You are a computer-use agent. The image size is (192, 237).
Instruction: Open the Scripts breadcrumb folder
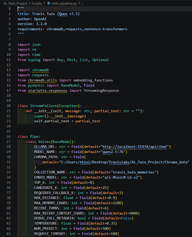point(37,3)
